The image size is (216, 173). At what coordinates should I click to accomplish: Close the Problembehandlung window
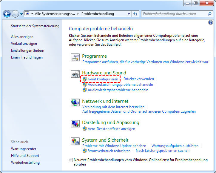pyautogui.click(x=207, y=3)
